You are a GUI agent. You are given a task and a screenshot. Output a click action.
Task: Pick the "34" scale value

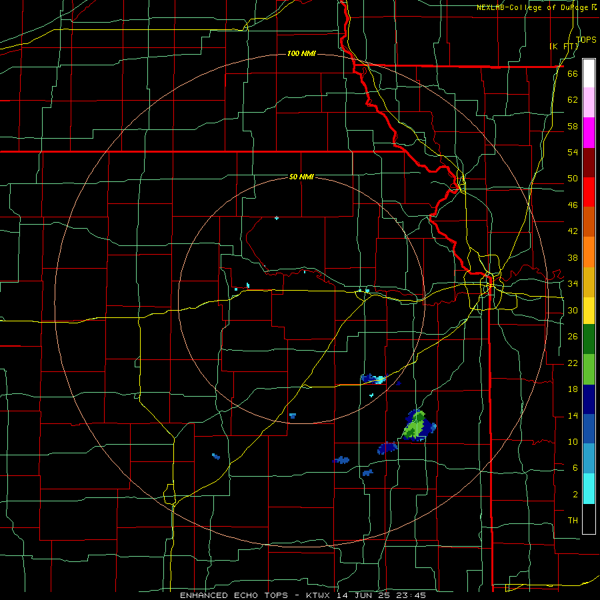573,284
